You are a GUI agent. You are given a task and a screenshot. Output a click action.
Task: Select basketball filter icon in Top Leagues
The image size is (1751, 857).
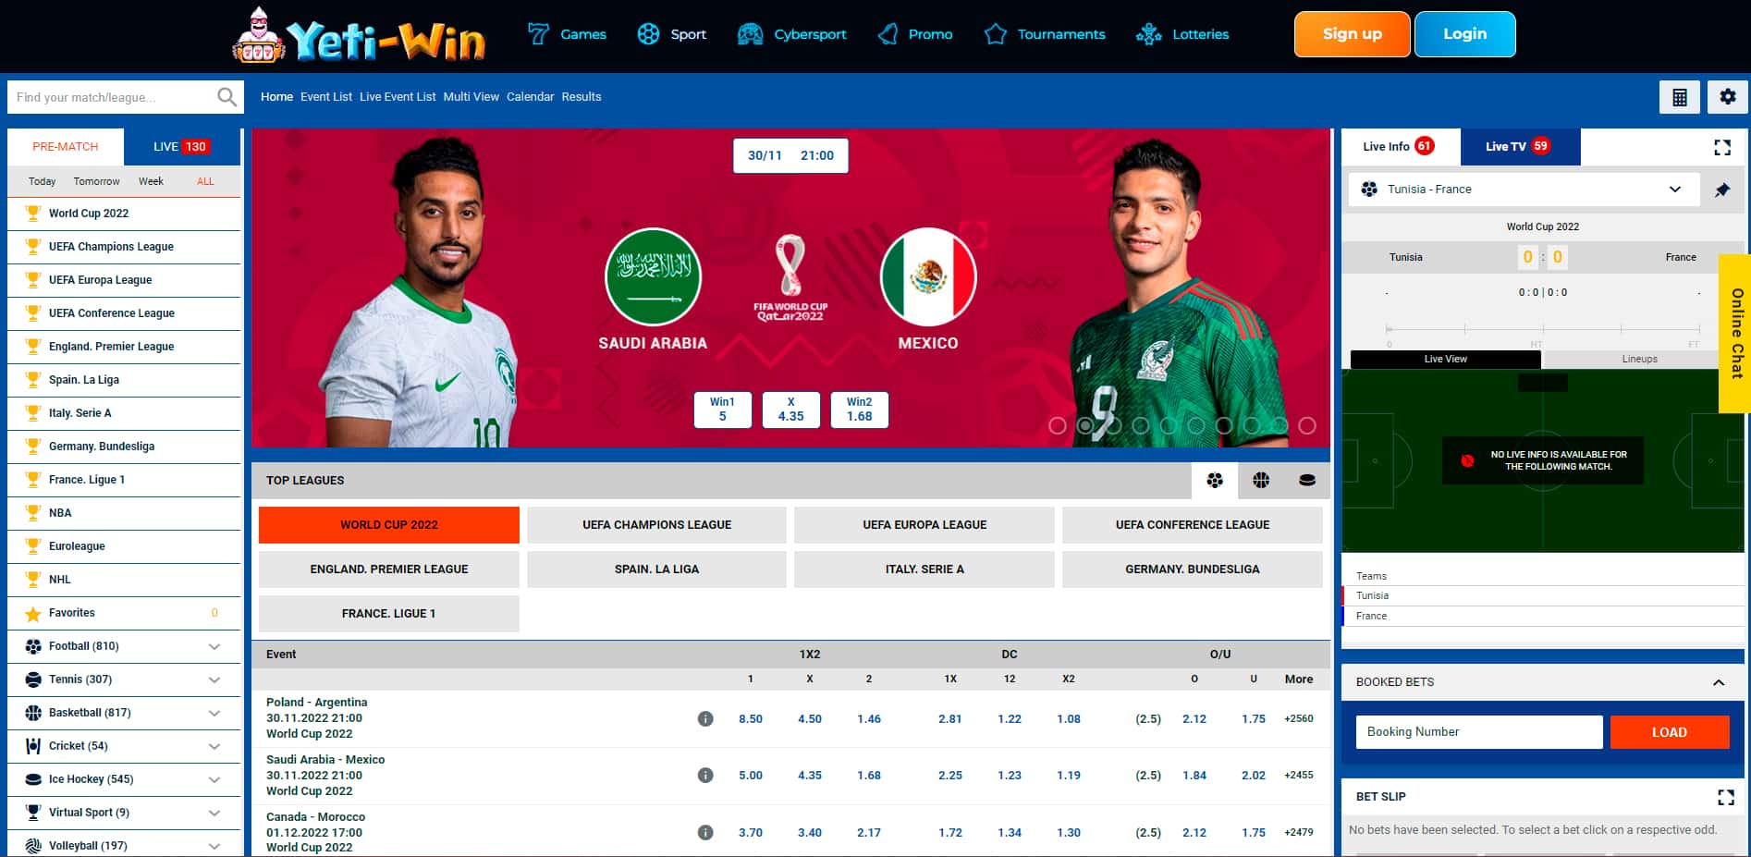pos(1261,480)
